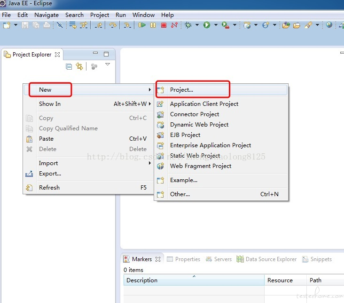This screenshot has width=344, height=303.
Task: Click the Open Web Browser globe icon
Action: pyautogui.click(x=329, y=25)
